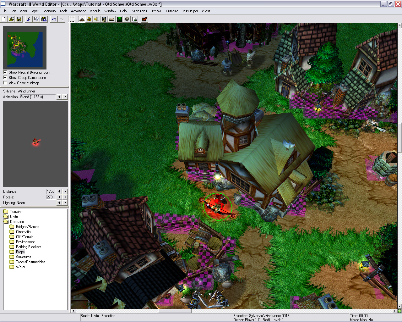Select the Cliff/Terrain doodad category
The image size is (402, 322).
24,237
